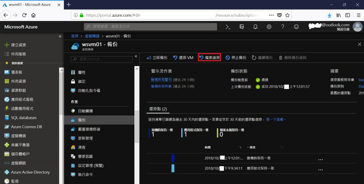Select the 還原點 (2) tab
Screen dimensions: 364x184
point(158,109)
